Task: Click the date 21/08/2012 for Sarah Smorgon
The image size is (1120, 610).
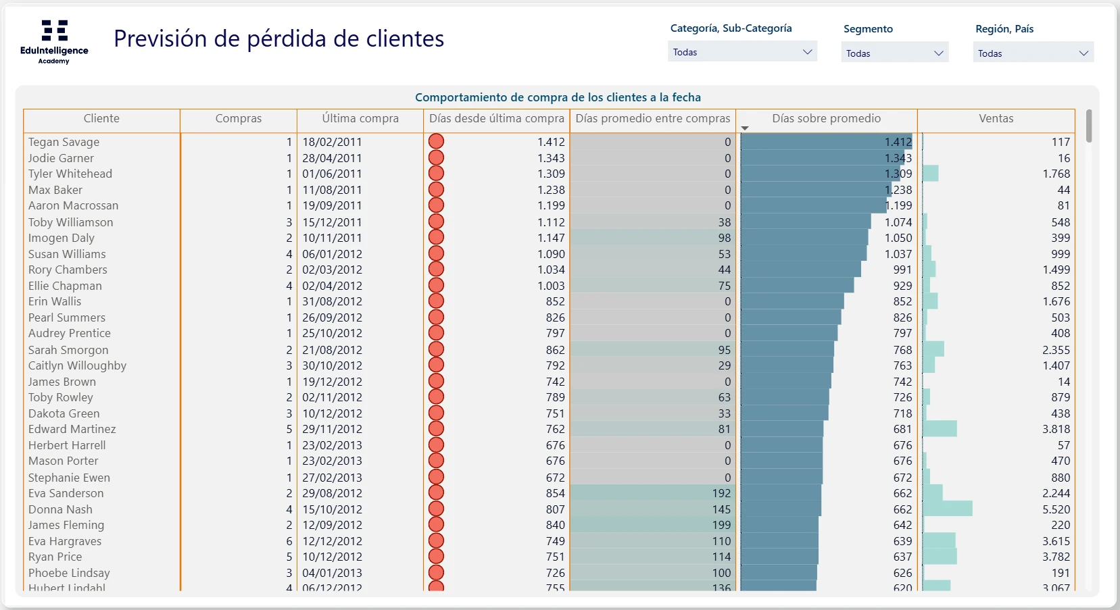Action: [x=332, y=350]
